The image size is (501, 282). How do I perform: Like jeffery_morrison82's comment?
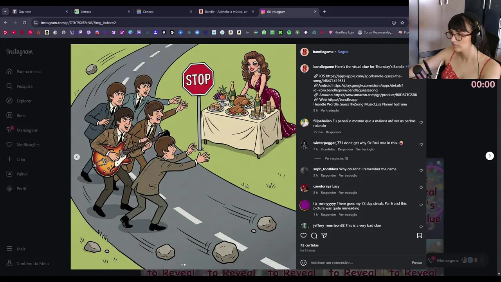(421, 227)
